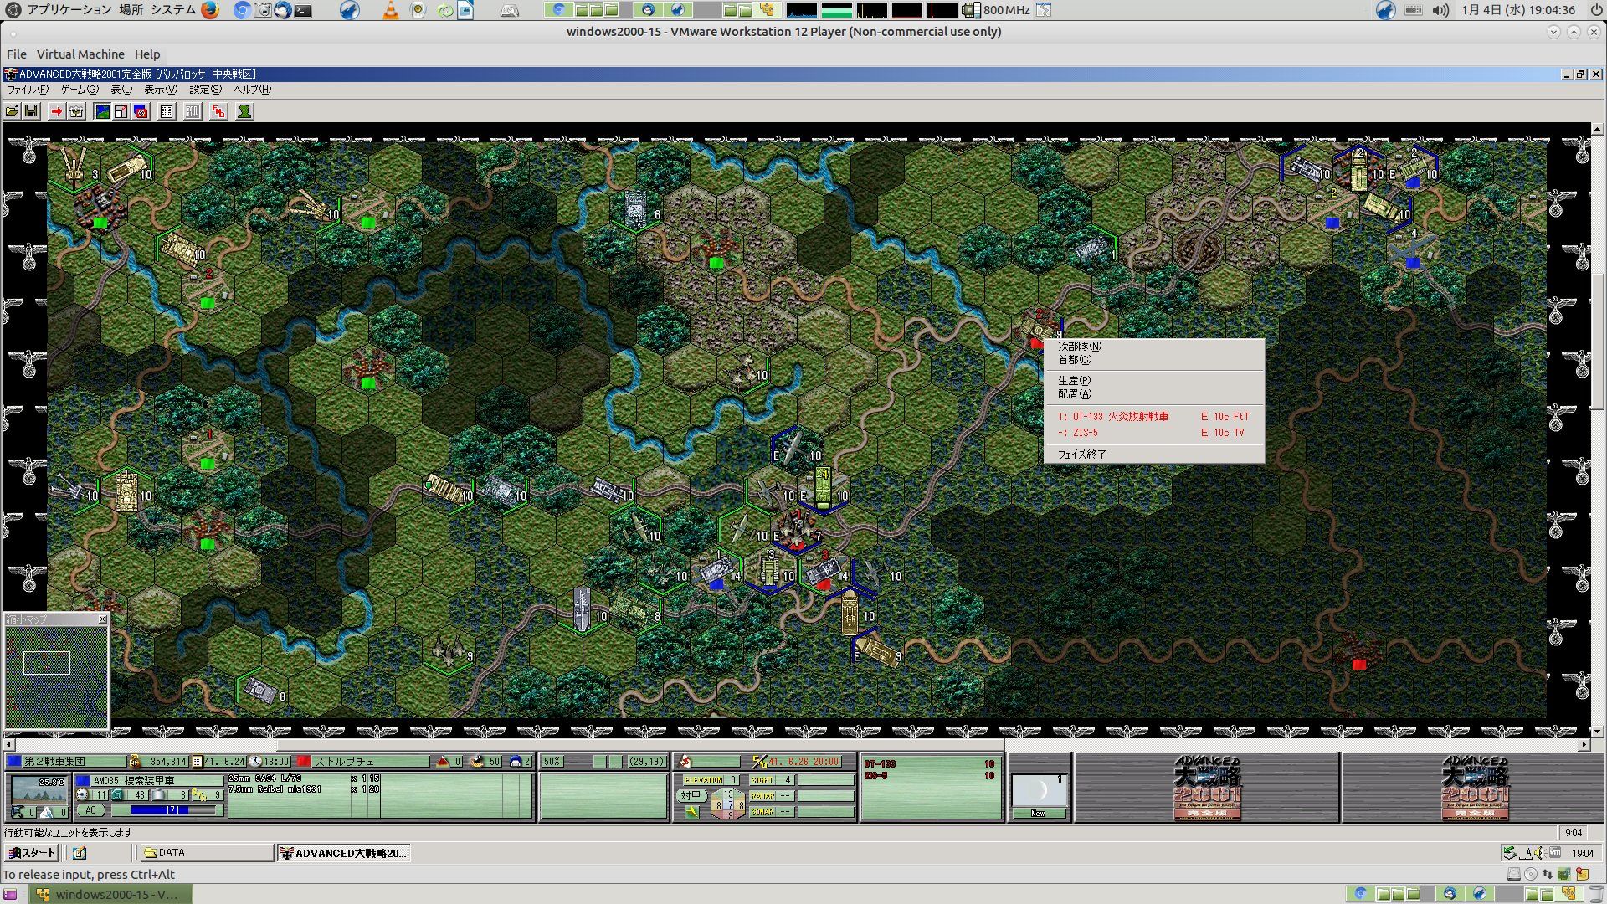Screen dimensions: 1607x904
Task: Click the save floppy disk toolbar icon
Action: click(x=31, y=111)
